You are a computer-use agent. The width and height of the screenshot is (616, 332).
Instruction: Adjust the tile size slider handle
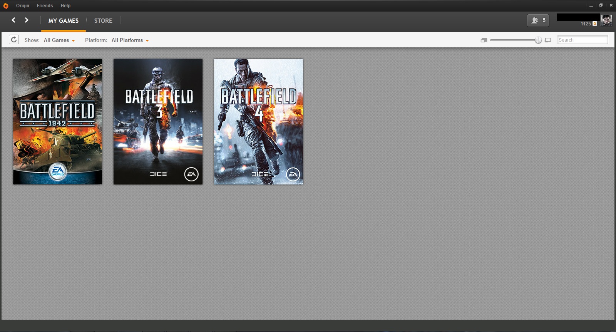(538, 40)
